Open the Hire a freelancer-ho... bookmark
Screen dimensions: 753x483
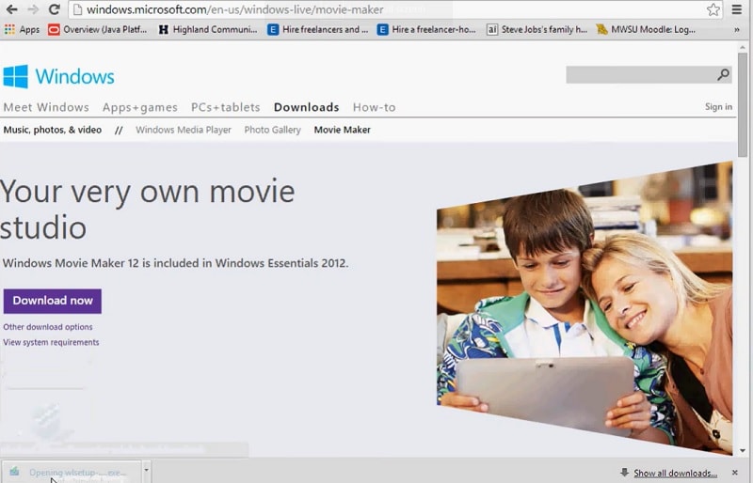(426, 30)
